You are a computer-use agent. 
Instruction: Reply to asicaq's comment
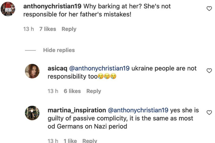coord(94,91)
